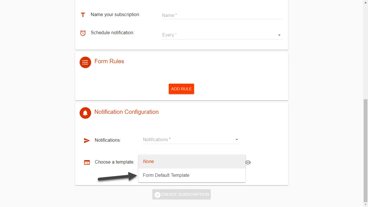Click the Name your subscription label
The width and height of the screenshot is (368, 207).
point(116,15)
